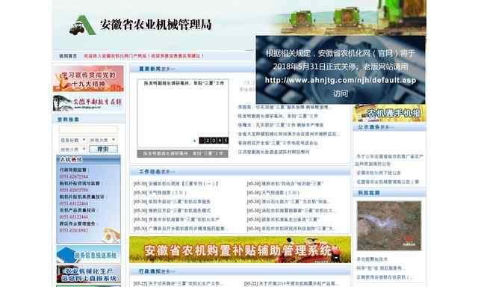The width and height of the screenshot is (478, 287).
Task: Select slide 1 in news slideshow
Action: tap(202, 141)
